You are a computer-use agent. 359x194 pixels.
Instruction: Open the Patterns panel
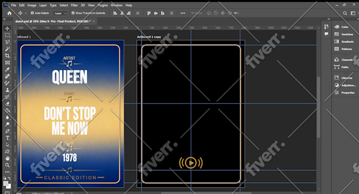[343, 49]
